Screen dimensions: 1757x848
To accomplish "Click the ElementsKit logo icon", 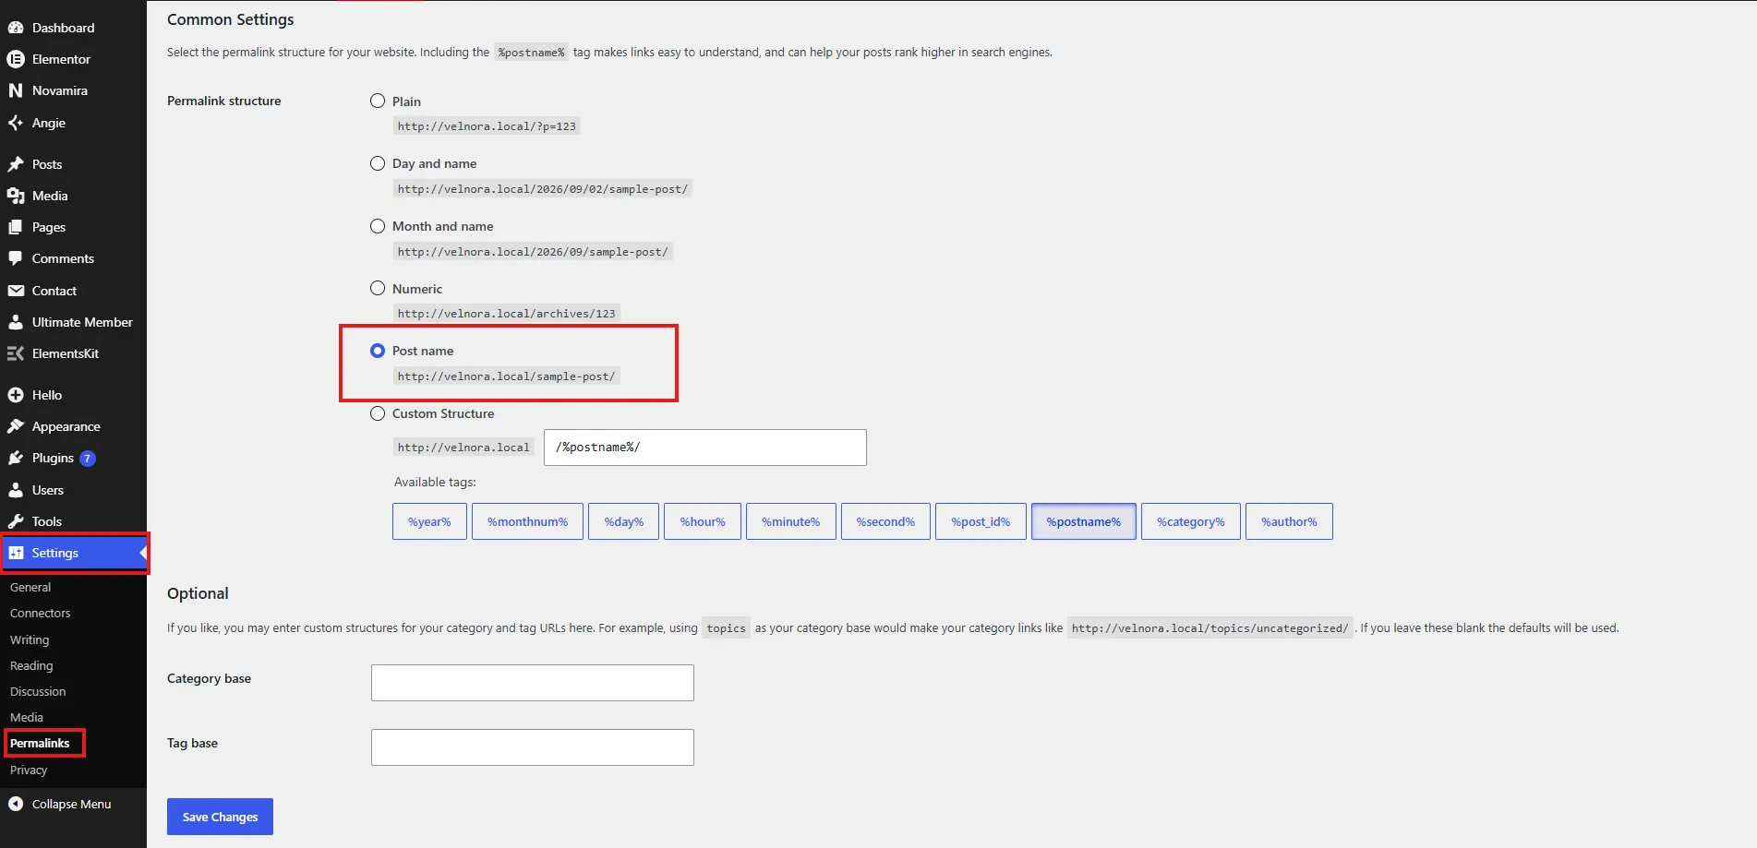I will (x=16, y=353).
